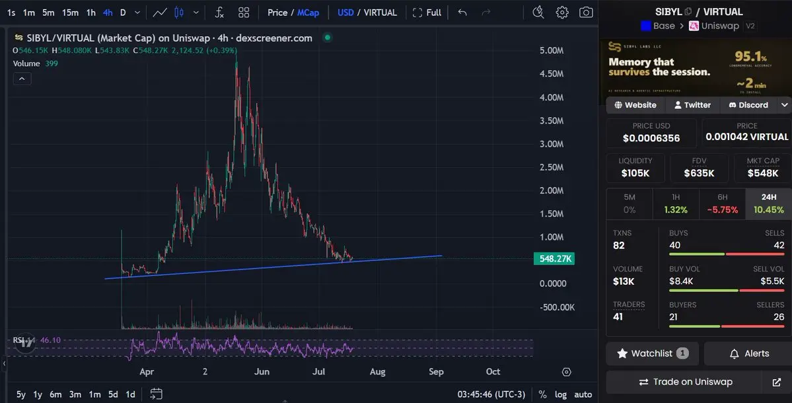This screenshot has width=792, height=403.
Task: Open the quick search magnifier icon
Action: [538, 12]
